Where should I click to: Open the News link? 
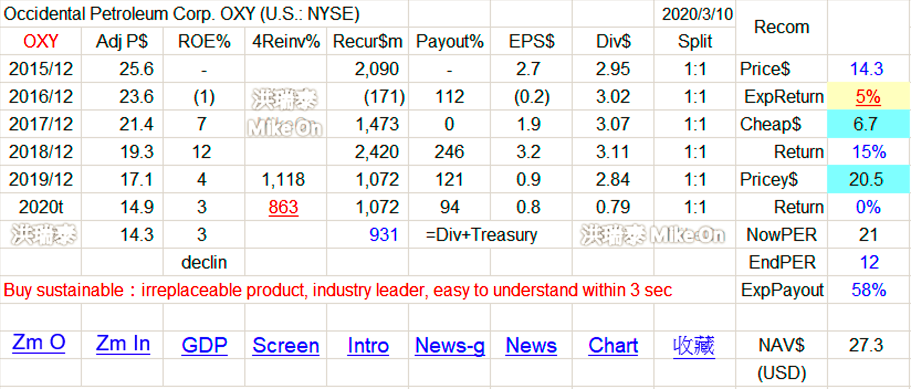point(531,345)
